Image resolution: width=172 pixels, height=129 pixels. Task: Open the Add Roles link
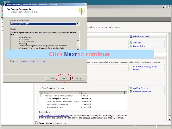[137, 43]
